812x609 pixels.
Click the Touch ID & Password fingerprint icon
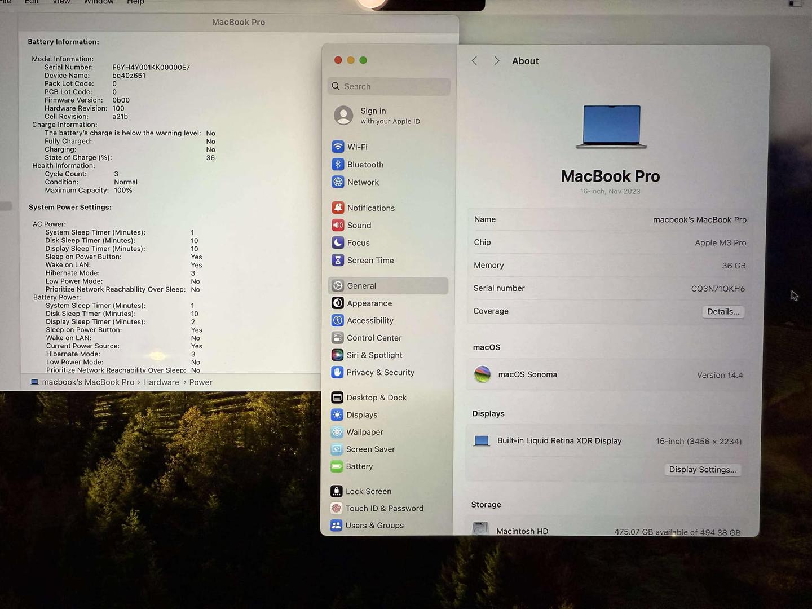coord(336,508)
